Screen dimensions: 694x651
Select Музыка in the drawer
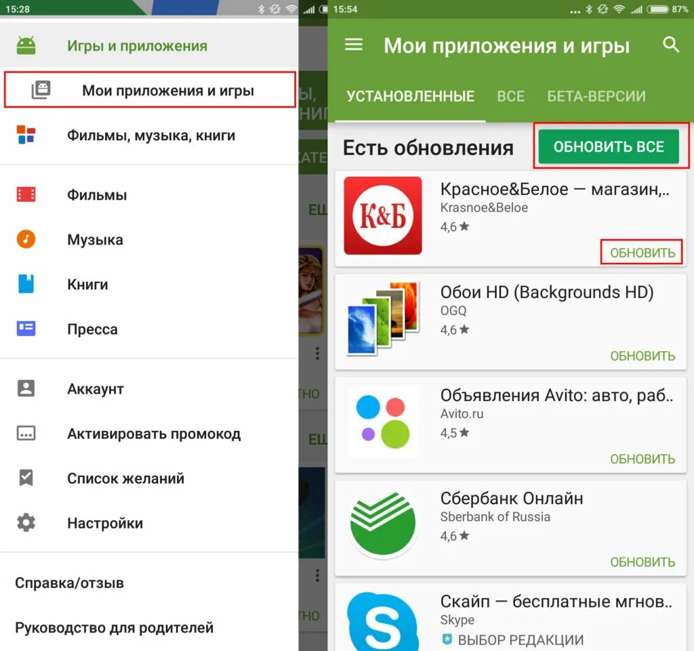click(x=149, y=239)
